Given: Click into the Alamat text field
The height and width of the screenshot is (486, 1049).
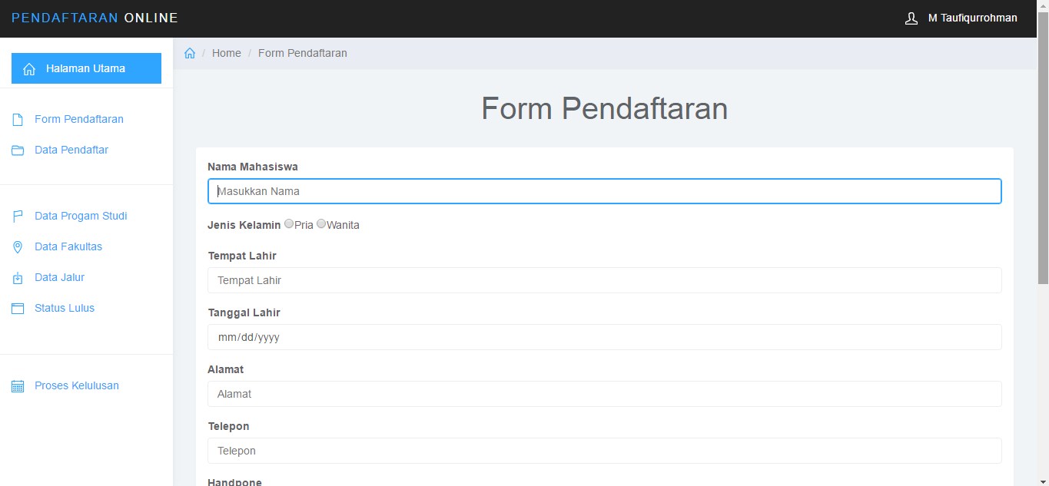Looking at the screenshot, I should click(x=604, y=394).
